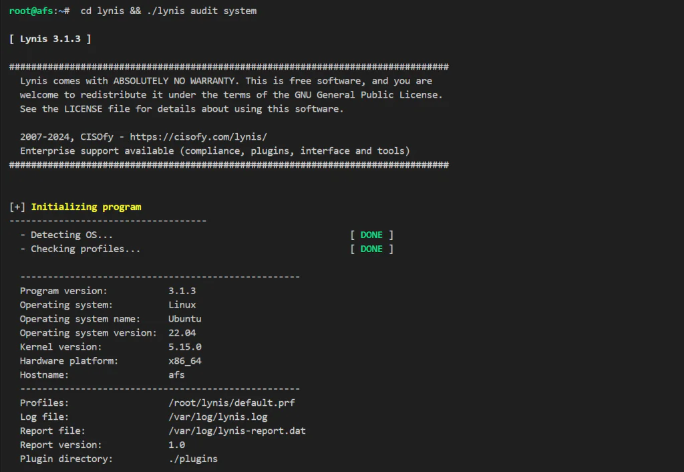Image resolution: width=684 pixels, height=472 pixels.
Task: Click the kernel value '5.15.0'
Action: 185,347
